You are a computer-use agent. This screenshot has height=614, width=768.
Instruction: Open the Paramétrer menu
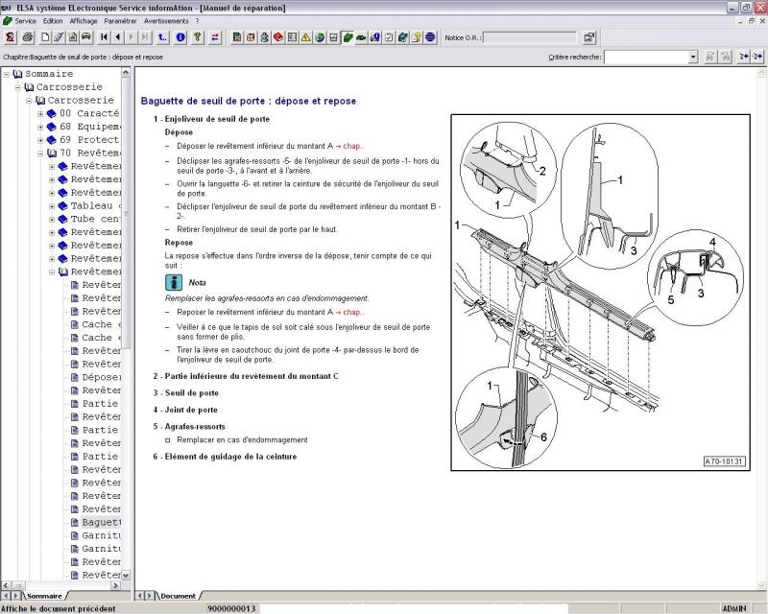[x=121, y=21]
